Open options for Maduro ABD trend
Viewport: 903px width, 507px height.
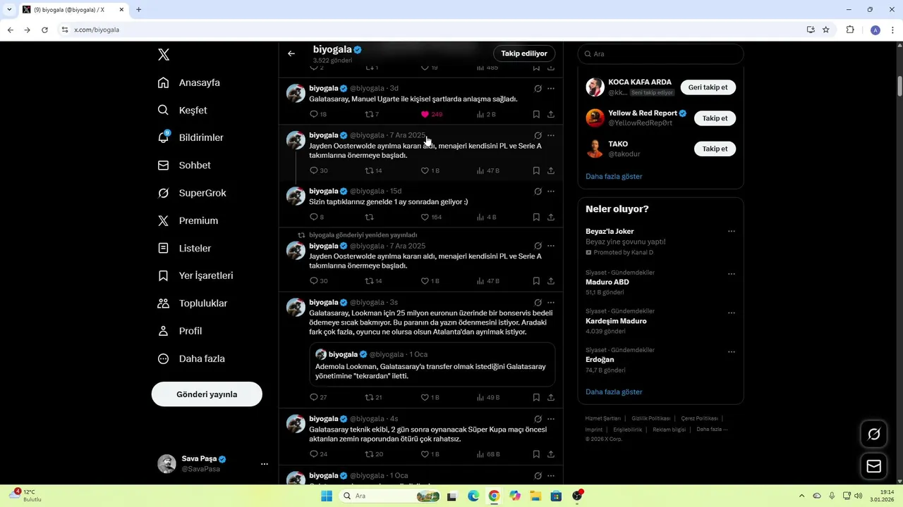[732, 274]
